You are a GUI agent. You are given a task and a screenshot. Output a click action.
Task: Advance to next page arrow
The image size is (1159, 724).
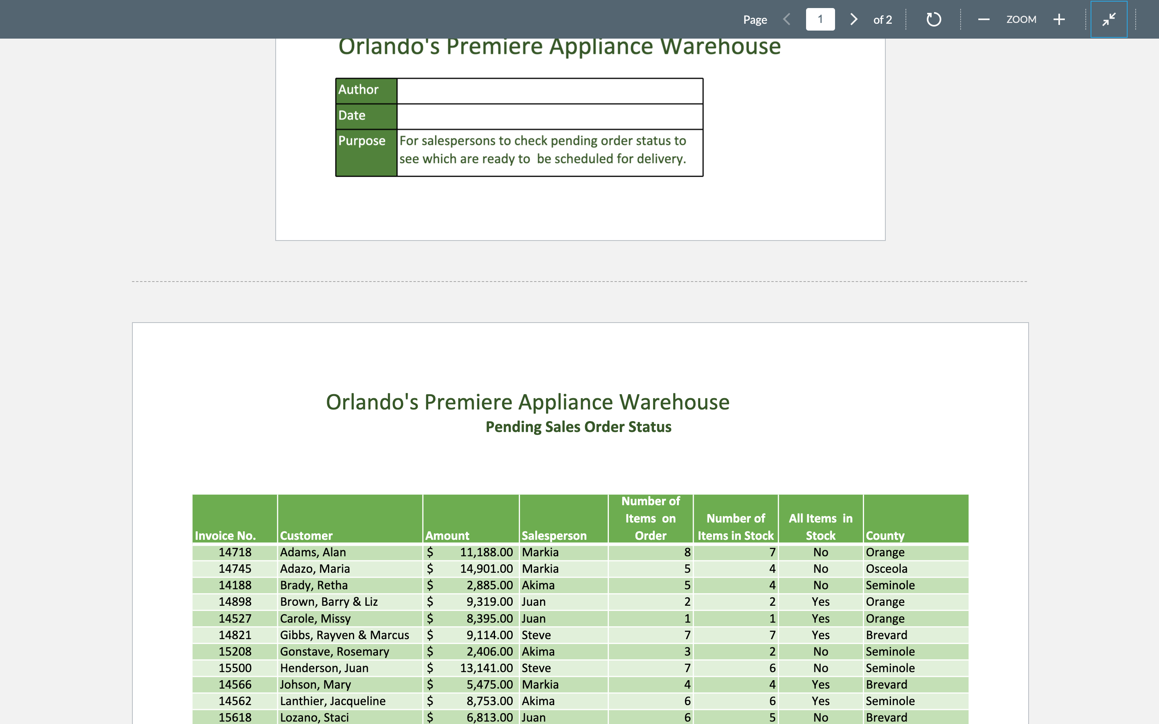click(854, 19)
